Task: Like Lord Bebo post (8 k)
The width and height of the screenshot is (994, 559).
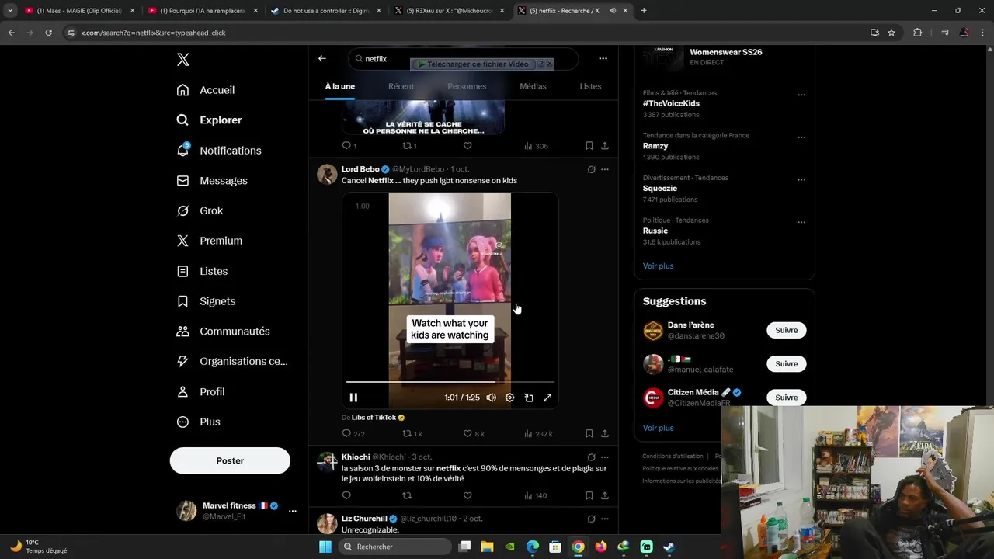Action: [x=474, y=433]
